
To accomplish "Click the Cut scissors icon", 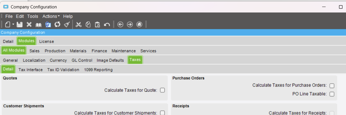I will tap(79, 24).
